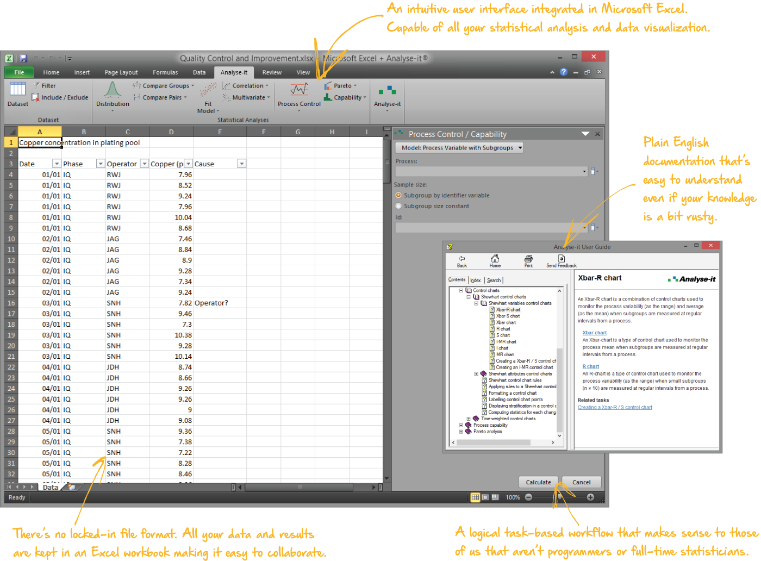The image size is (761, 561).
Task: Save workbook from the quick access toolbar
Action: (x=23, y=58)
